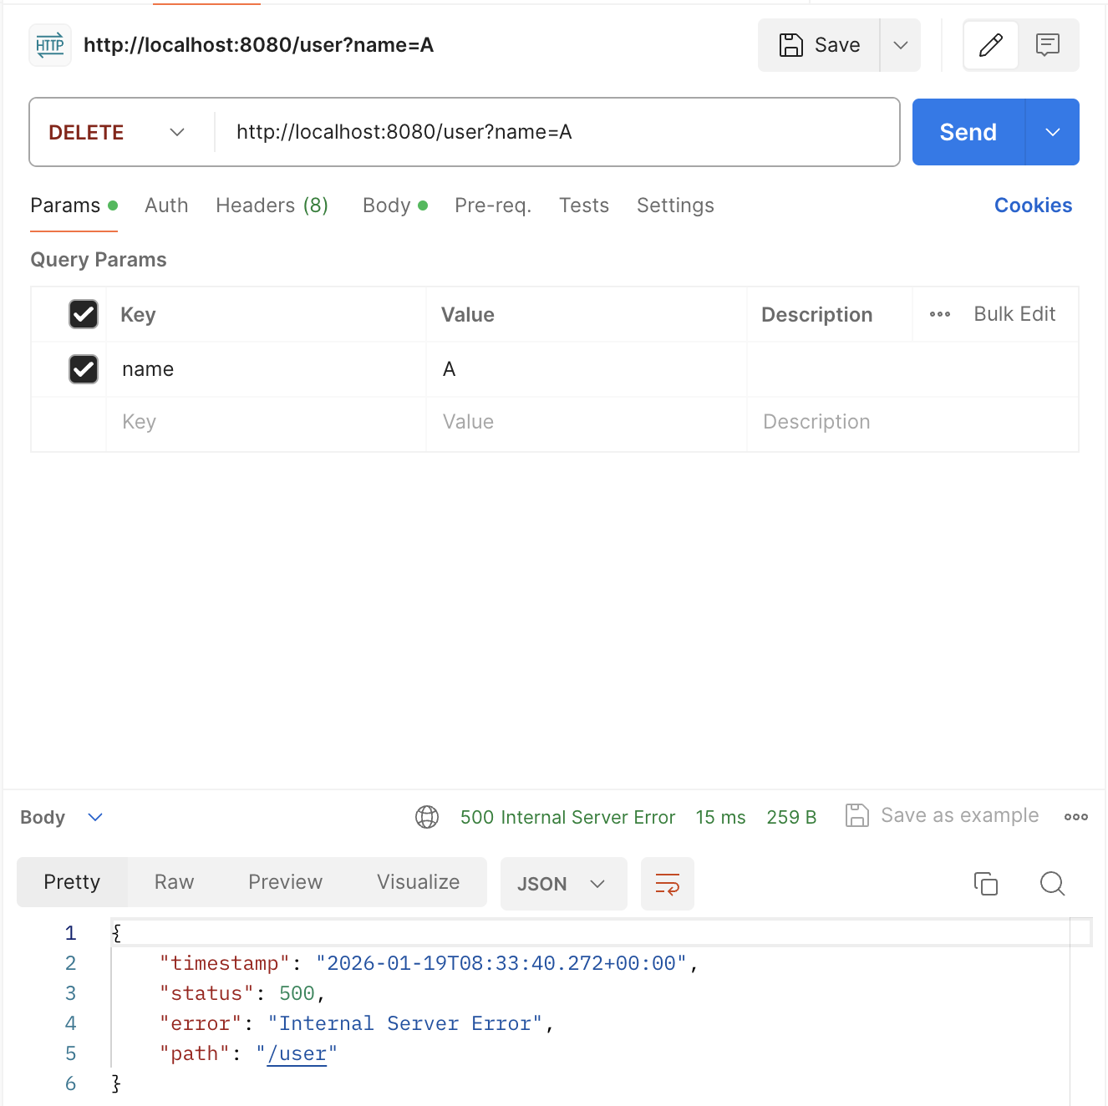Expand the response Body dropdown chevron
This screenshot has height=1106, width=1108.
95,817
